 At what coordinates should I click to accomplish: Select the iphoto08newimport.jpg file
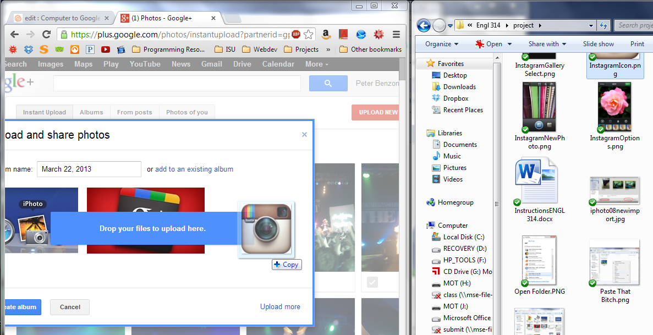[x=614, y=200]
